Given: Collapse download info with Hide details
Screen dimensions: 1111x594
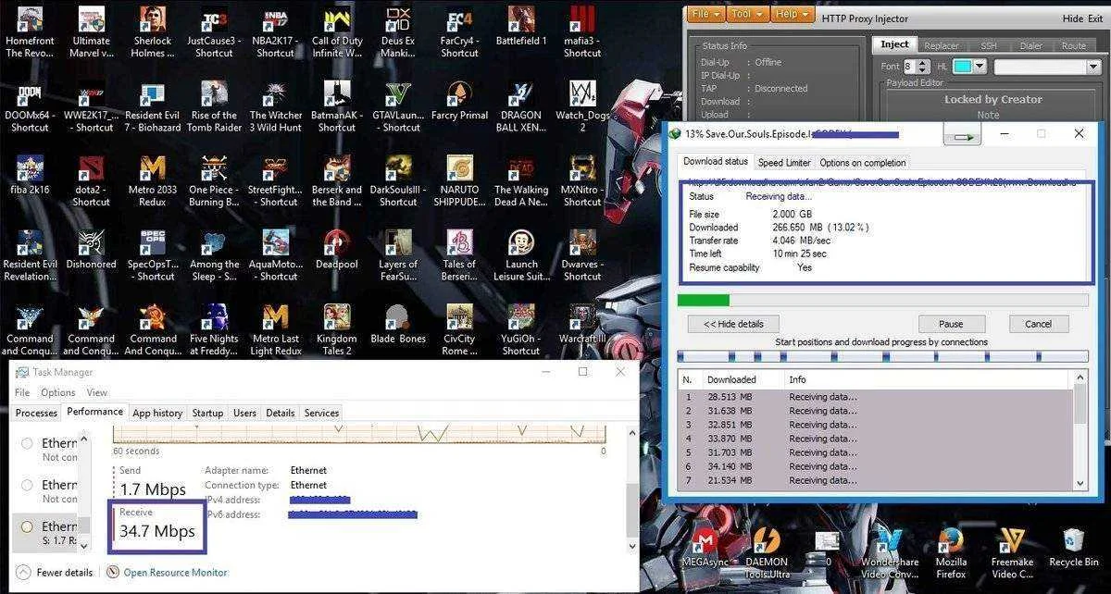Looking at the screenshot, I should coord(733,324).
